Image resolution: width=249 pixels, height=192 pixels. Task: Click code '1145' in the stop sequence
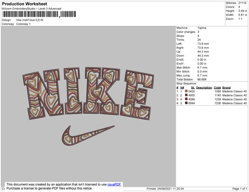click(218, 95)
